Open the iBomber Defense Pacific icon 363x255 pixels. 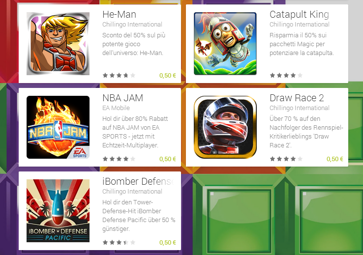pos(58,211)
